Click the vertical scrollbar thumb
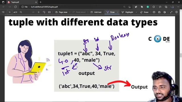The image size is (182, 102). (181, 55)
